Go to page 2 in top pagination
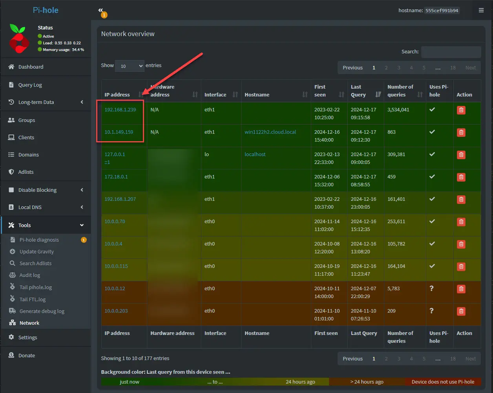The width and height of the screenshot is (493, 393). 386,68
